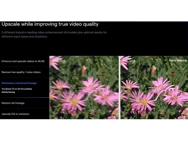Viewport: 188px width, 141px height.
Task: Click the Topaz Video AI enhanced preview
Action: click(154, 88)
